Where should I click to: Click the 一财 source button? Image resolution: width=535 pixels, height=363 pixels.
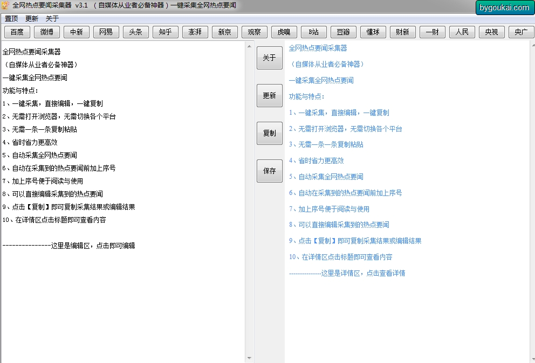pos(433,32)
